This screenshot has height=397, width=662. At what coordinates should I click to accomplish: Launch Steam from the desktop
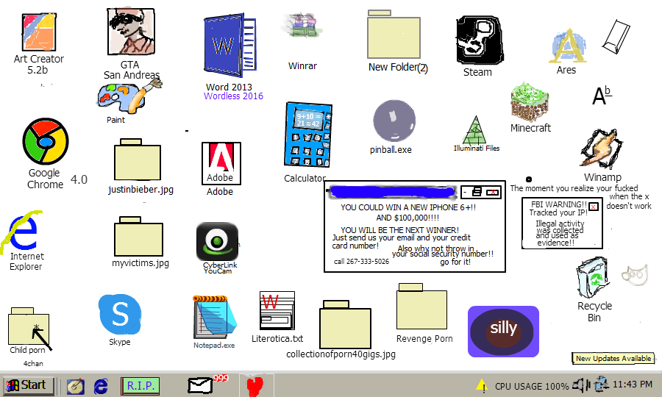[477, 40]
